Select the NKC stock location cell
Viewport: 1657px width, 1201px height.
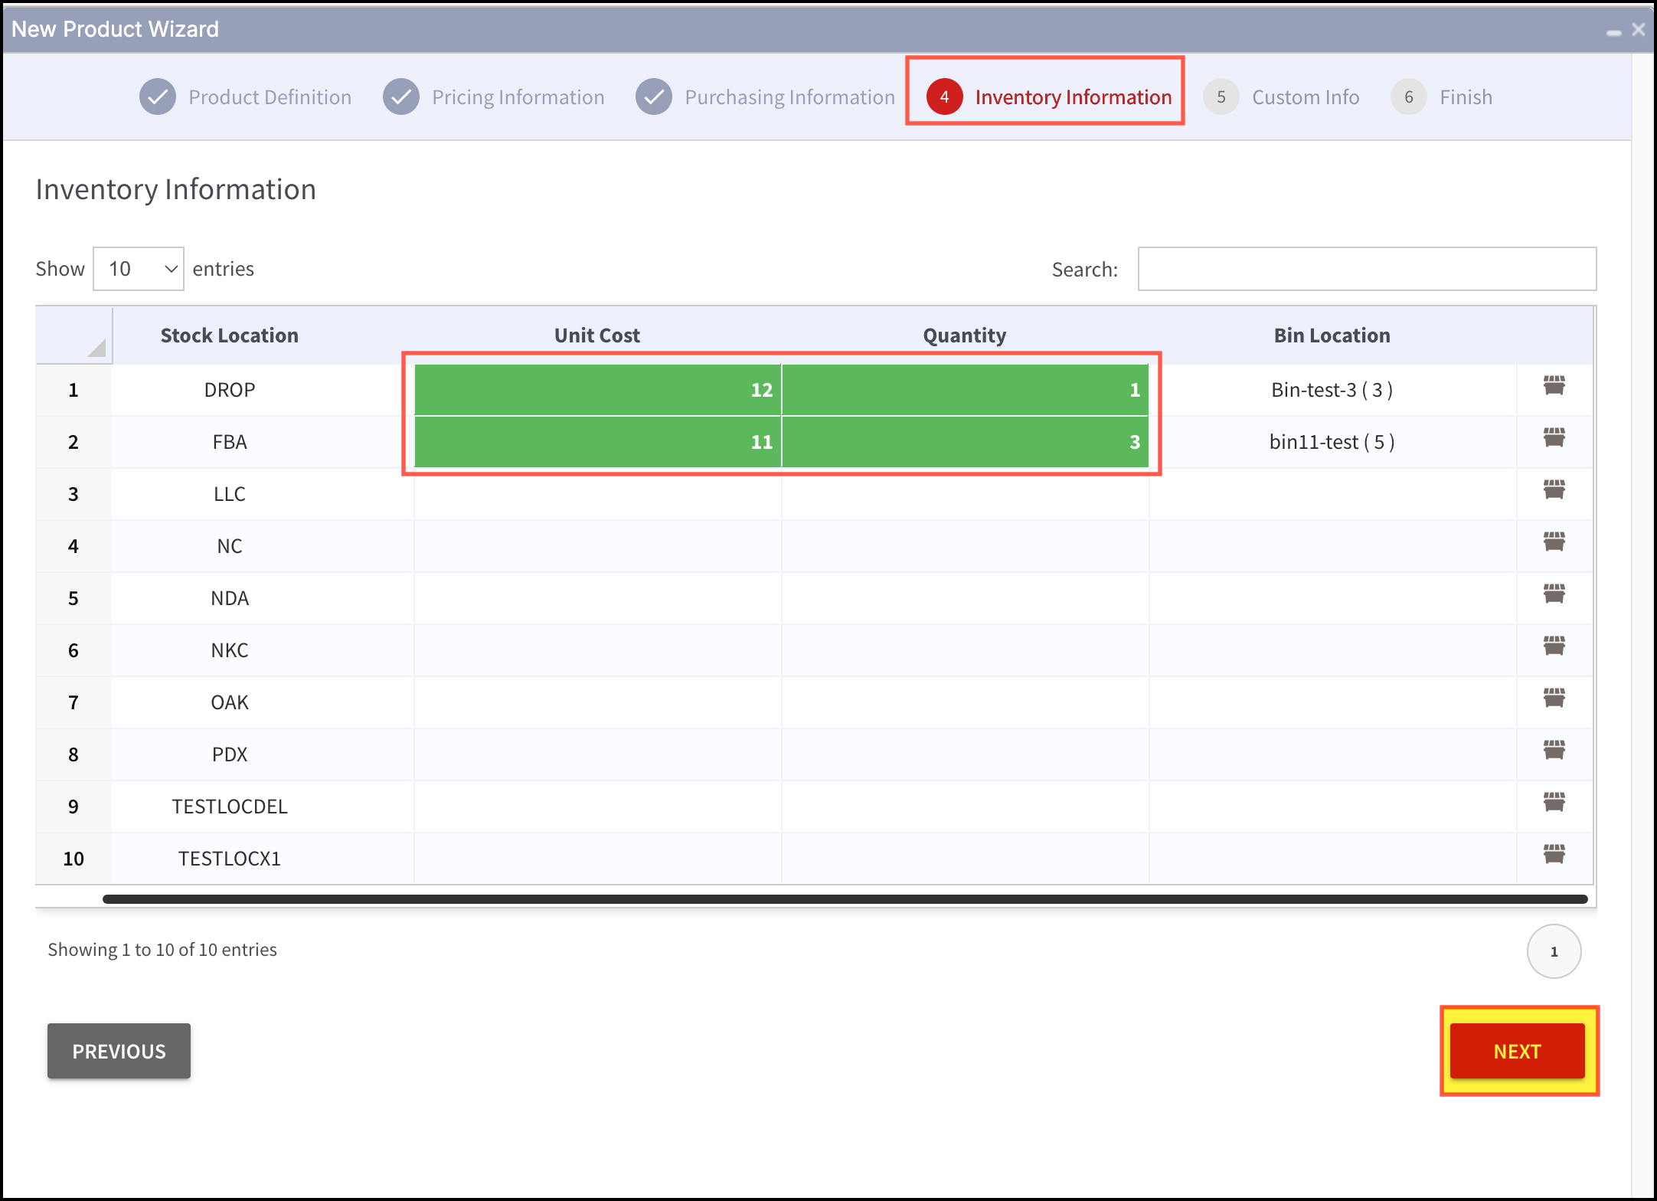[263, 650]
